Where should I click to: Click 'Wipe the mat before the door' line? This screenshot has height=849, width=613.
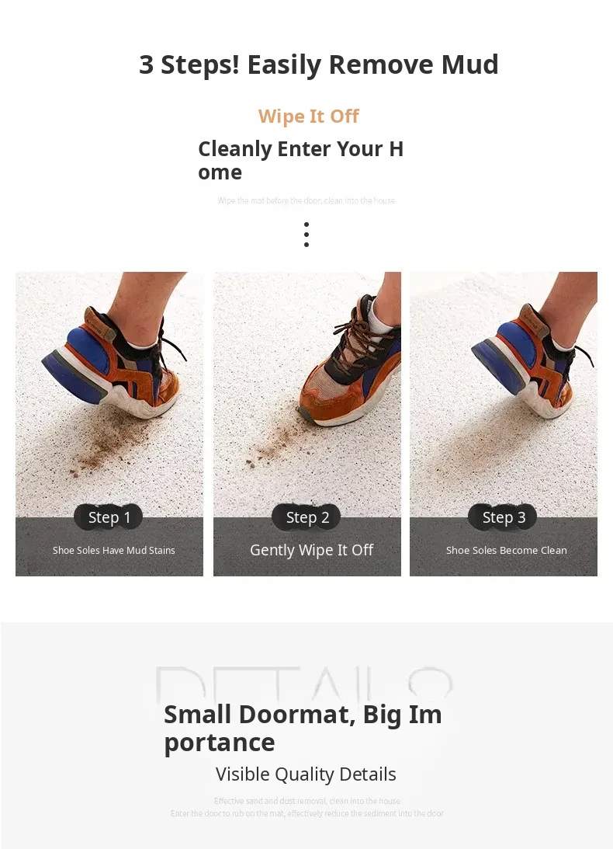[x=306, y=200]
